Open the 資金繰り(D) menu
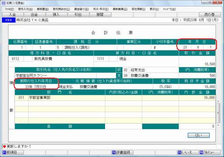 click(81, 9)
